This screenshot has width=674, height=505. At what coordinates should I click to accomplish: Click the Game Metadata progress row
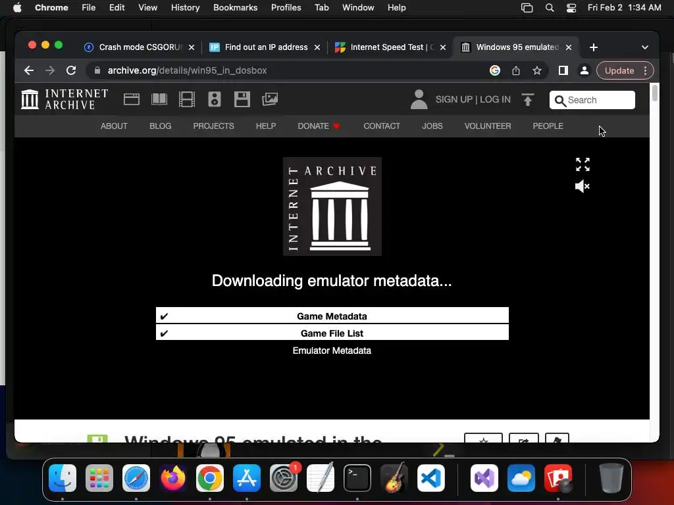point(332,316)
